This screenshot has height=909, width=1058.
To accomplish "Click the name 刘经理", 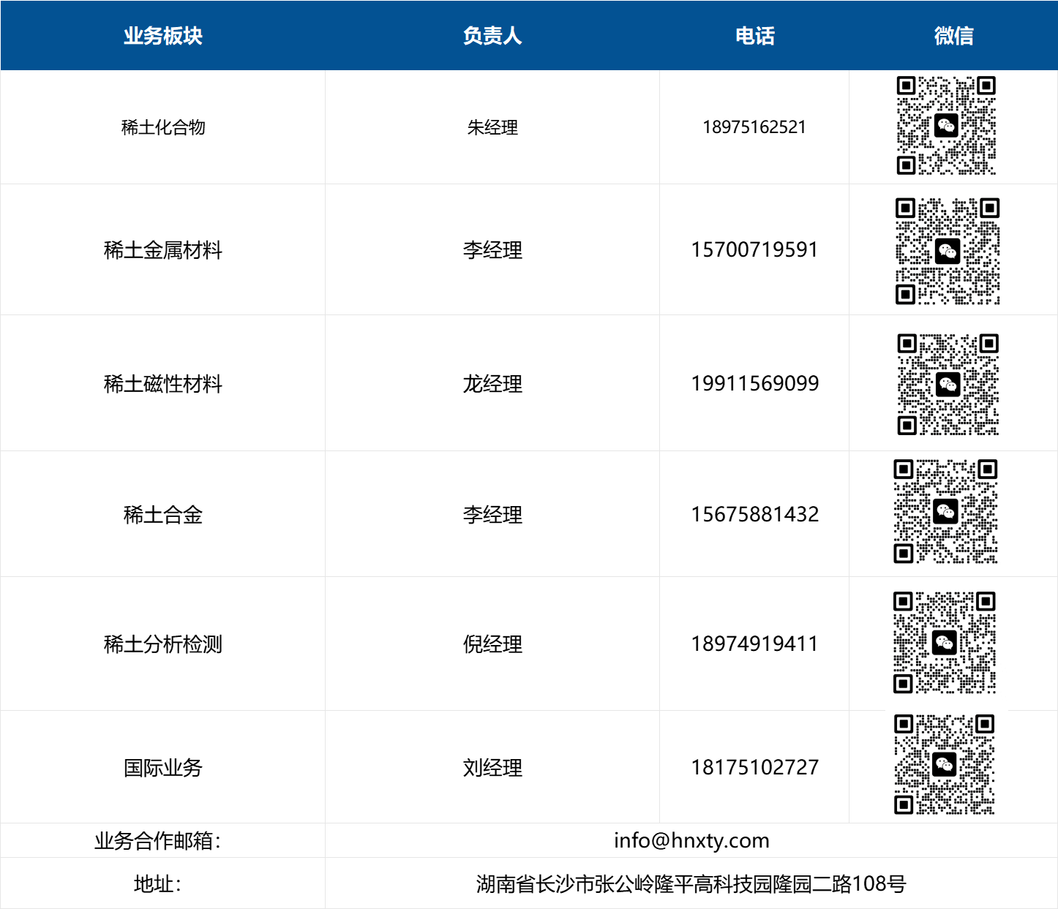I will (492, 768).
